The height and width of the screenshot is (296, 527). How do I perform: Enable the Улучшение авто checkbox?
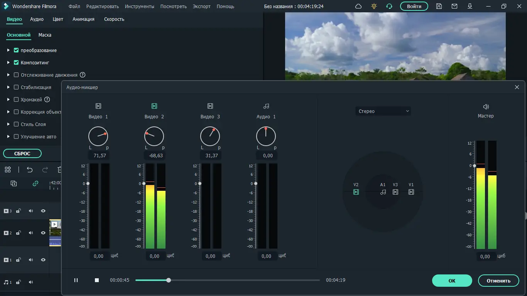[16, 136]
